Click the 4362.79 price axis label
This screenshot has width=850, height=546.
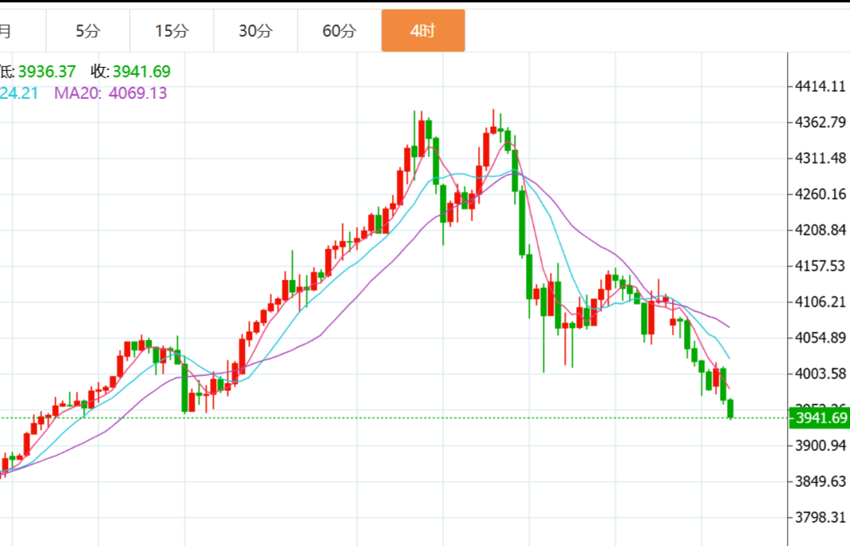(x=820, y=122)
